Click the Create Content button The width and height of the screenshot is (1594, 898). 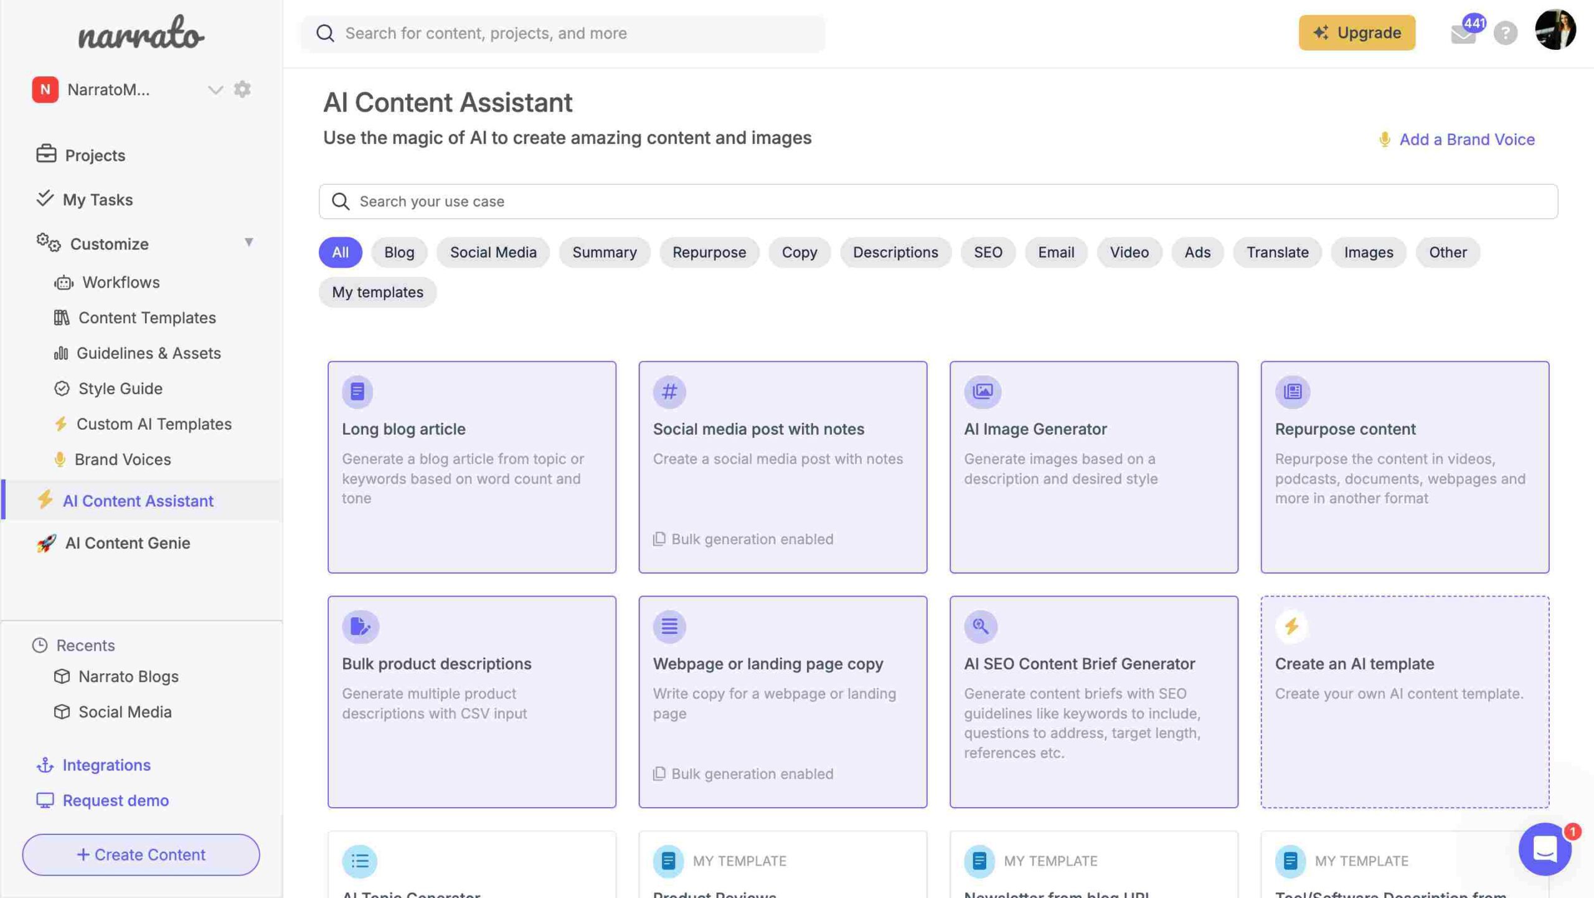point(140,853)
